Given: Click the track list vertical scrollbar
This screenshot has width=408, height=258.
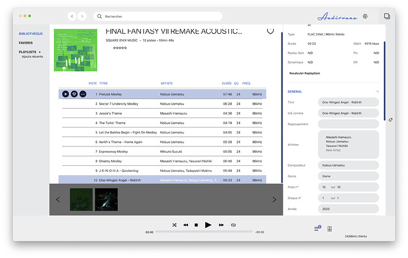Looking at the screenshot, I should point(282,107).
